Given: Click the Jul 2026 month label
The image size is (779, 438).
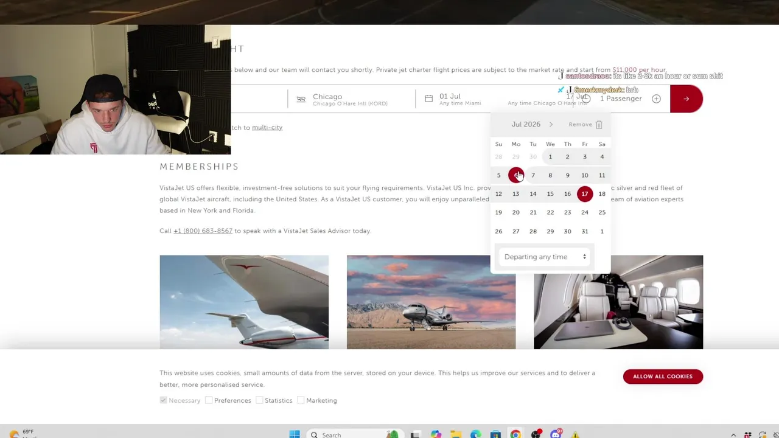Looking at the screenshot, I should tap(526, 124).
